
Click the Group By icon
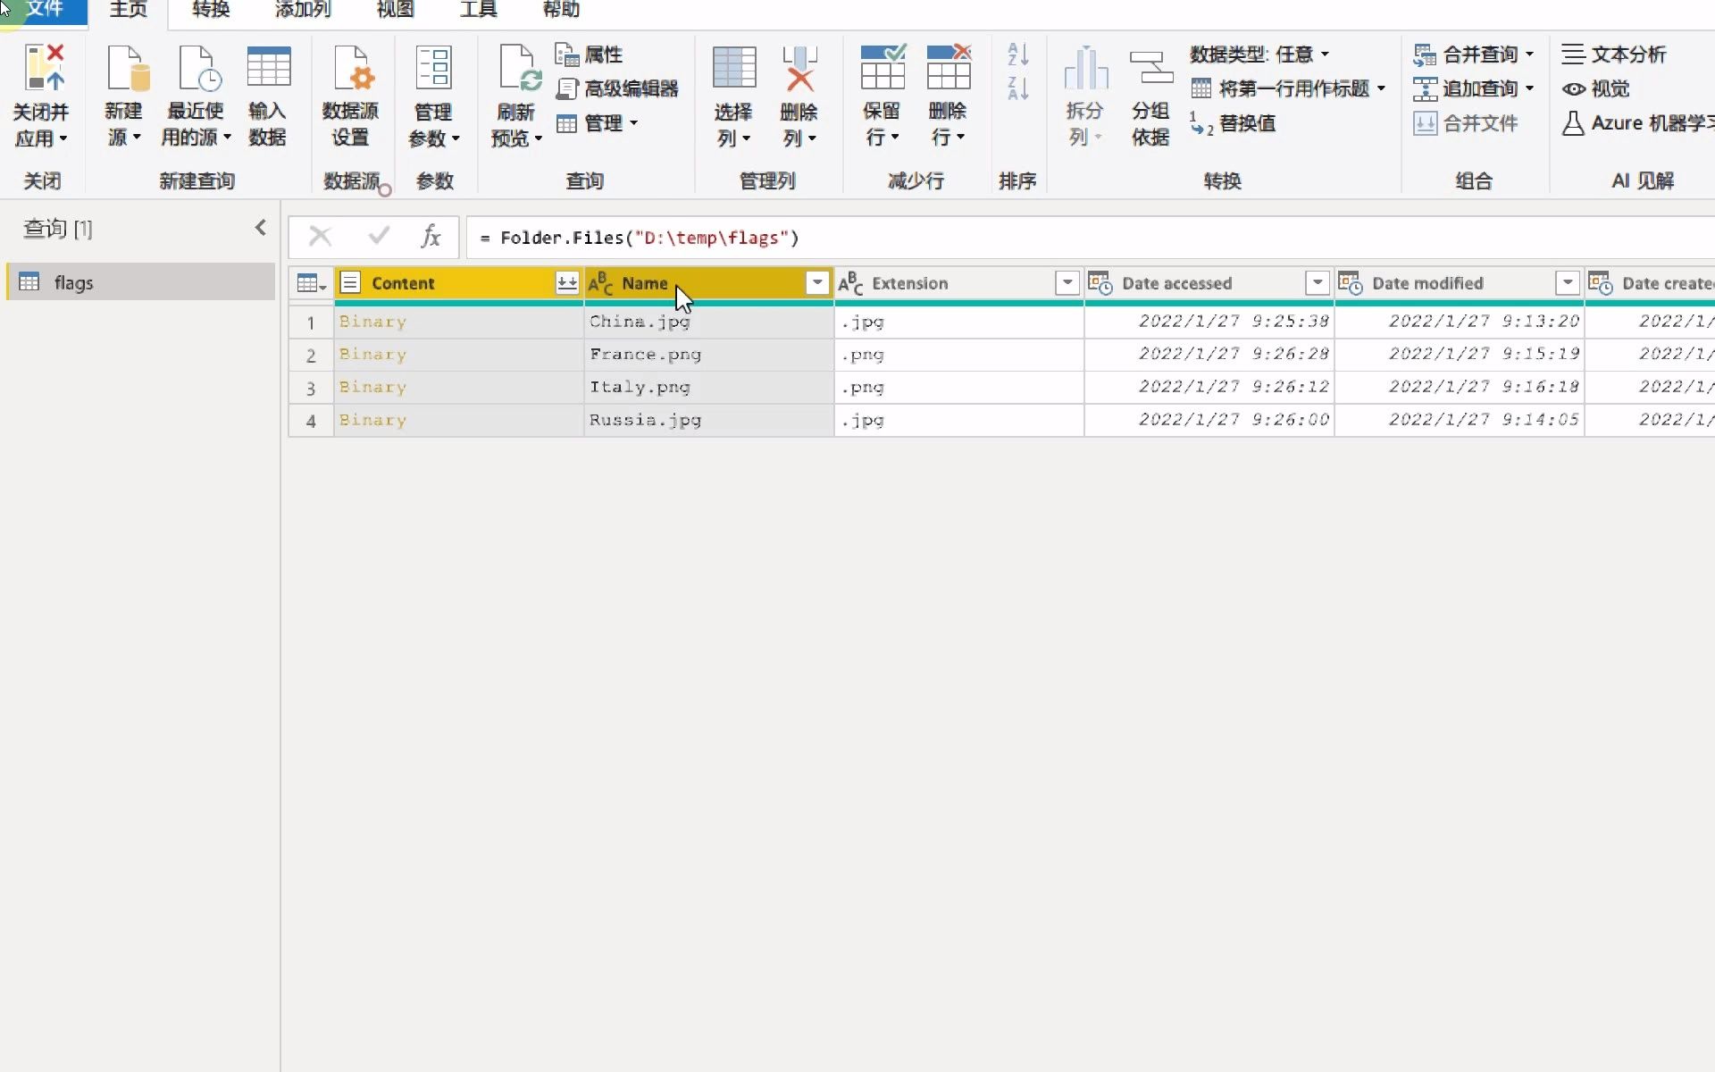[x=1150, y=68]
